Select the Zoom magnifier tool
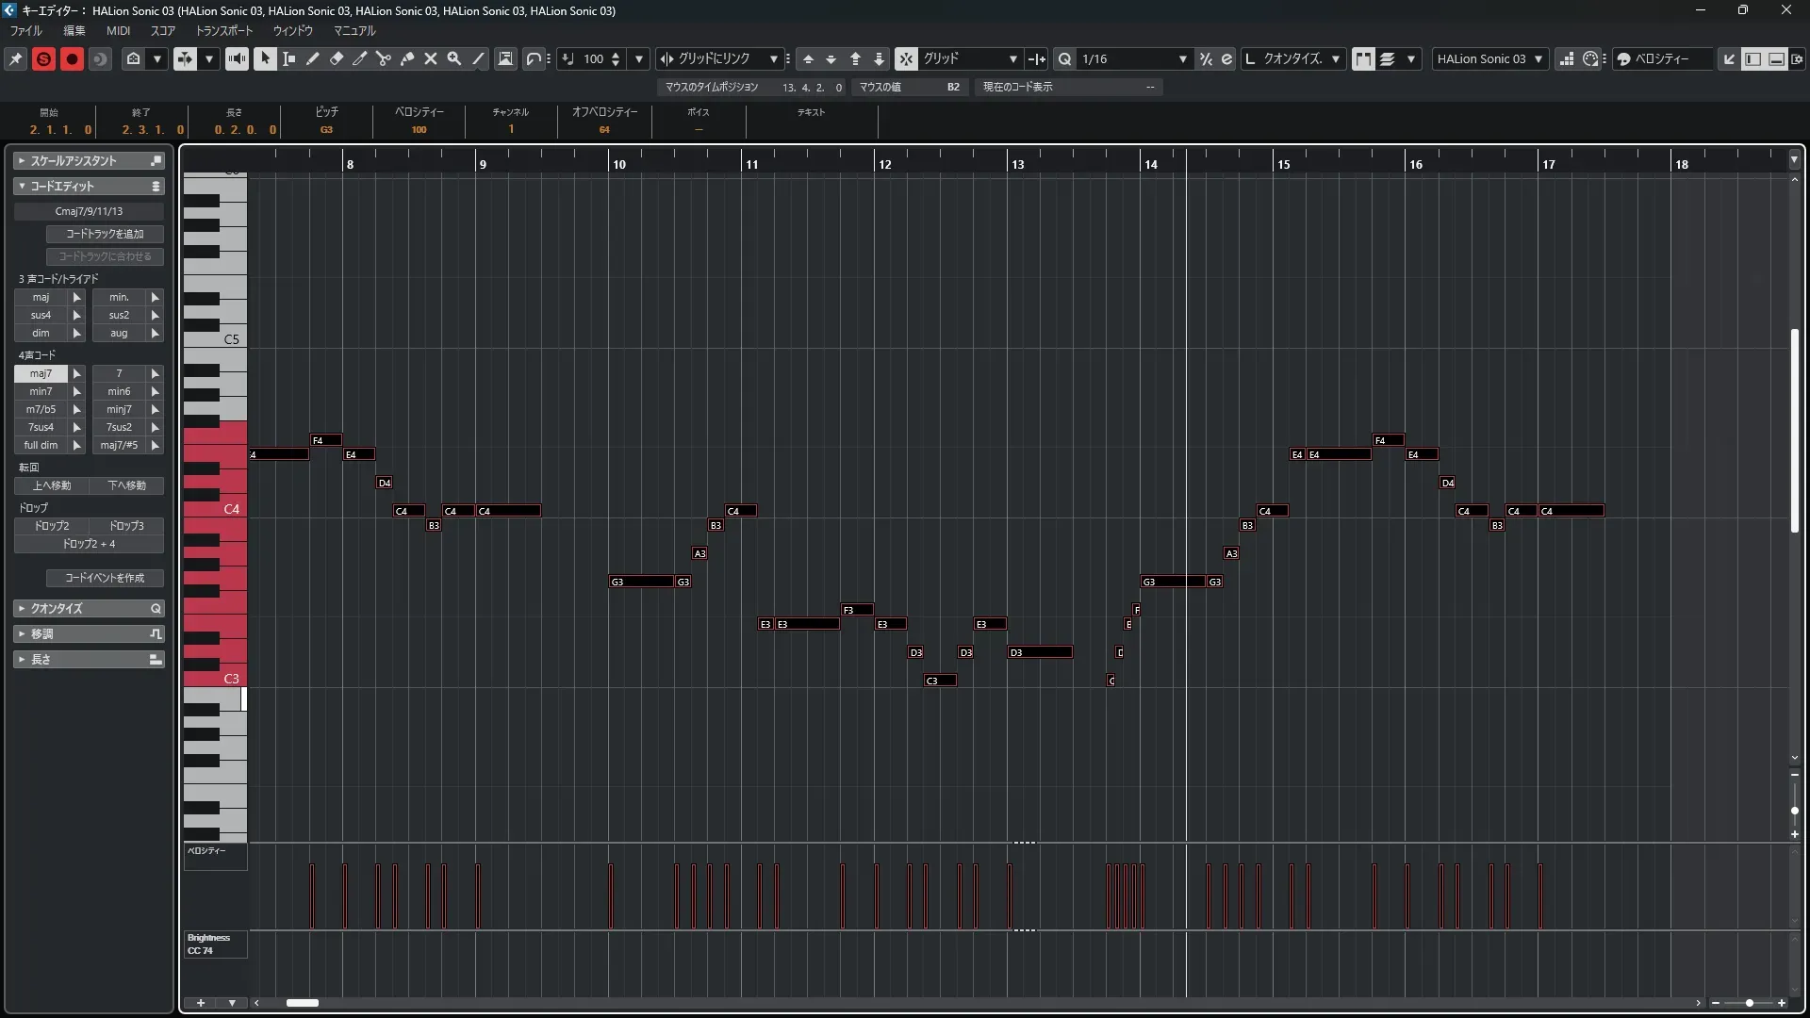1810x1018 pixels. [454, 58]
